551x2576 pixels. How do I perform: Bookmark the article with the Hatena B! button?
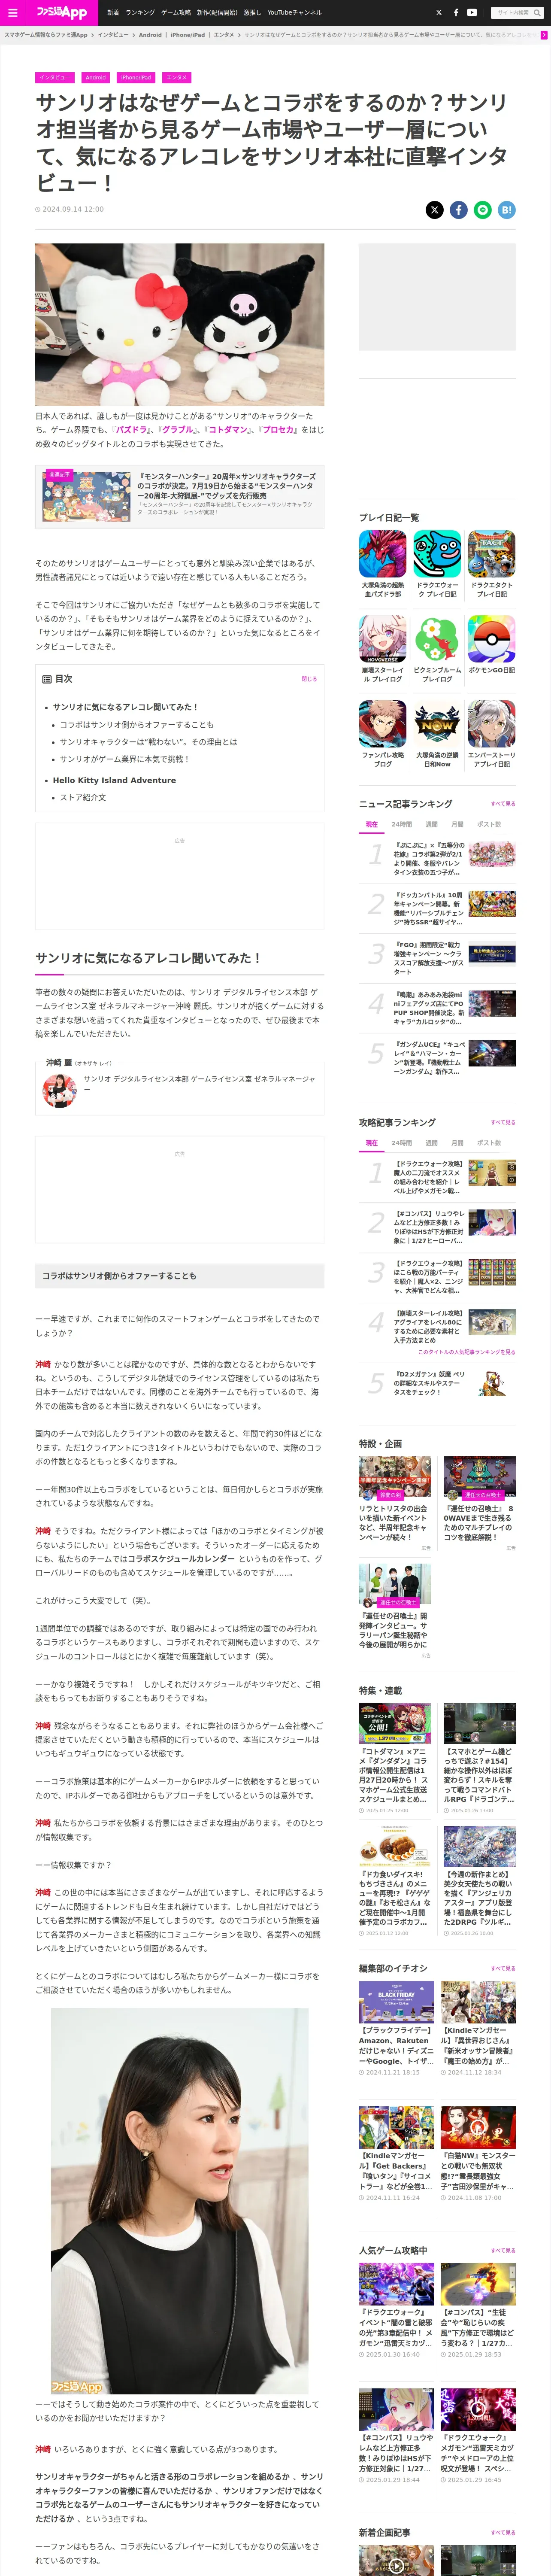507,210
